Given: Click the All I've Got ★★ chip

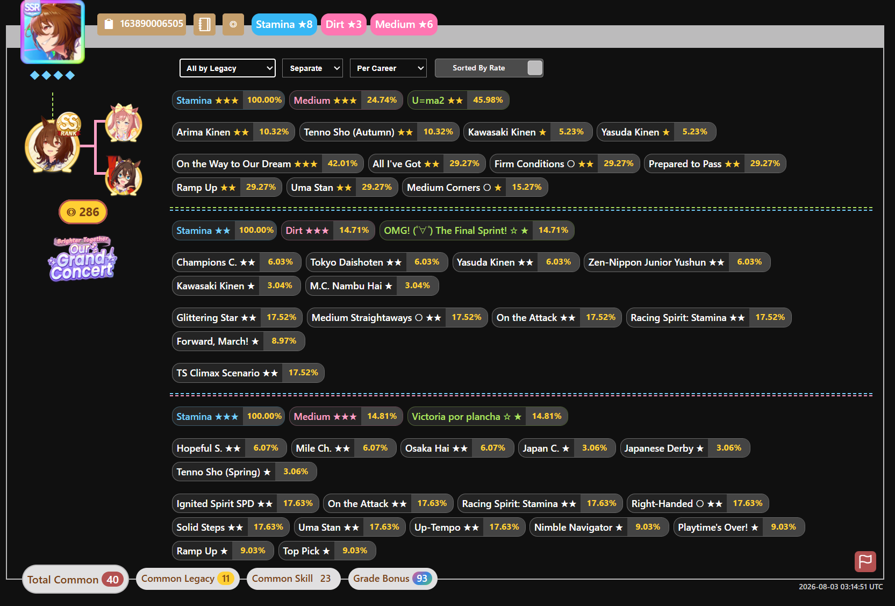Looking at the screenshot, I should point(427,163).
